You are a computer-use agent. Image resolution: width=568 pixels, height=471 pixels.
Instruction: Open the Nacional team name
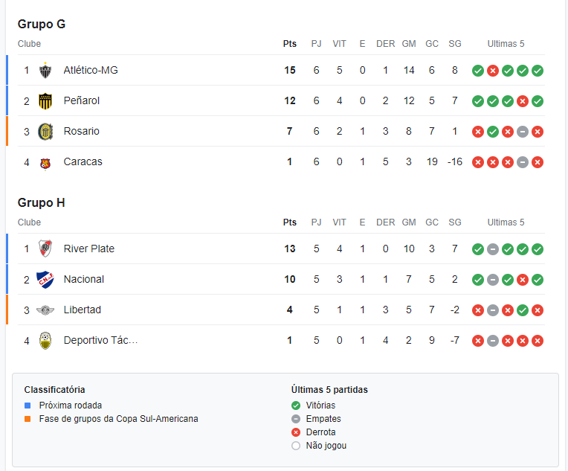(x=84, y=279)
